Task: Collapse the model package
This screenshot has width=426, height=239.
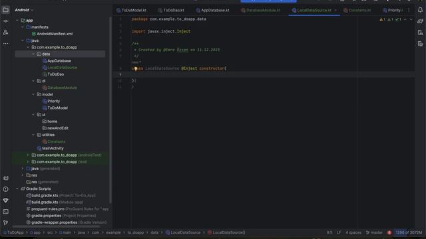Action: (33, 94)
